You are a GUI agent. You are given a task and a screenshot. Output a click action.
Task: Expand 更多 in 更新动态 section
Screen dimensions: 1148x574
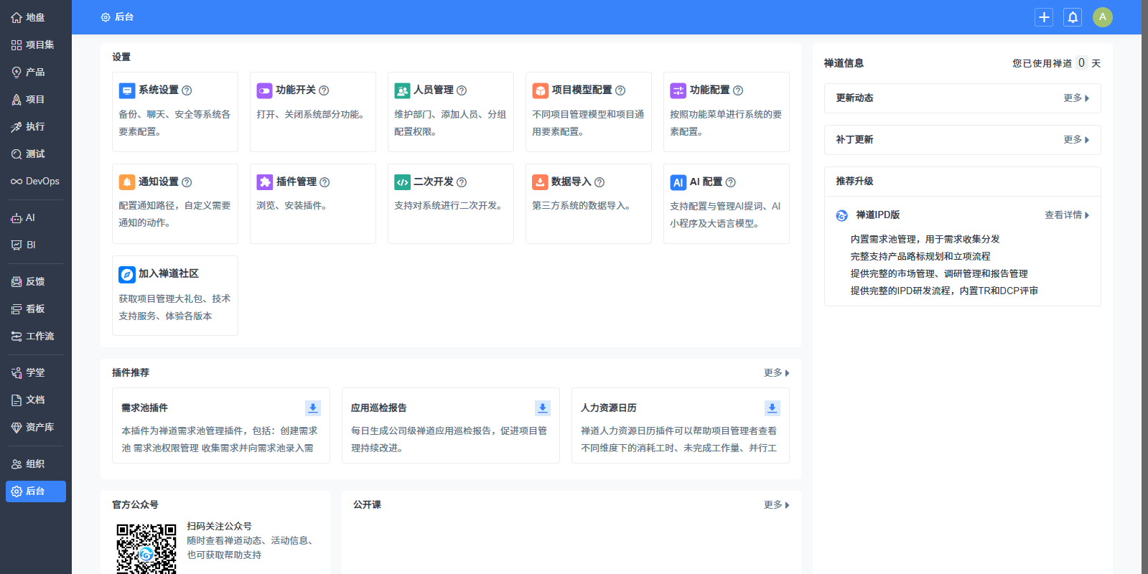[1075, 98]
